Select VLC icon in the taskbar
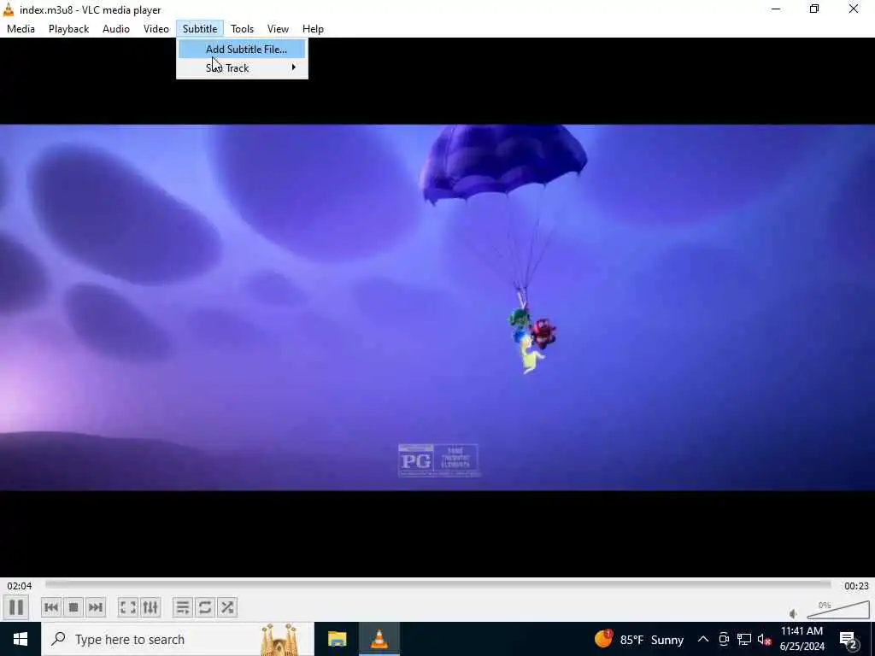The image size is (875, 656). [x=379, y=639]
